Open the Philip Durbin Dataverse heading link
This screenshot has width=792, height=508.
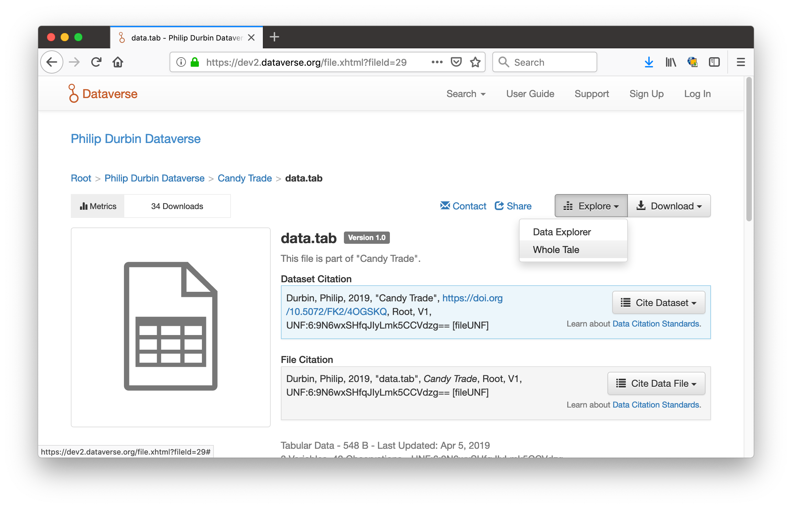coord(136,139)
